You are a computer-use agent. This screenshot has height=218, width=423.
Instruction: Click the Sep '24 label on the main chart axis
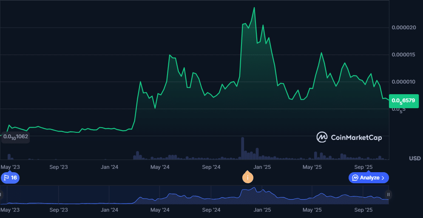click(x=211, y=167)
